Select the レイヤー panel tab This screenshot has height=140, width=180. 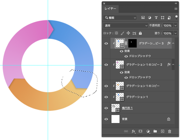(x=110, y=9)
